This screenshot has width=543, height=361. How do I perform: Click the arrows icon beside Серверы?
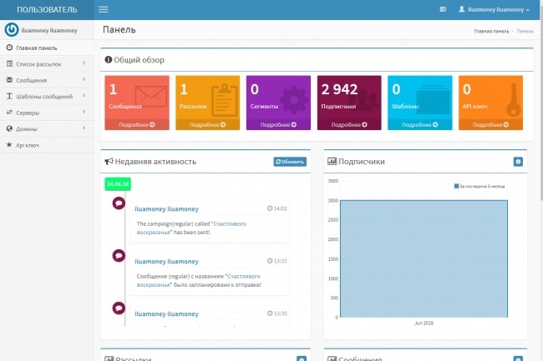(9, 113)
